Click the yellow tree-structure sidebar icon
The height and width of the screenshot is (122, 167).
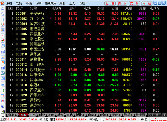(x=3, y=57)
